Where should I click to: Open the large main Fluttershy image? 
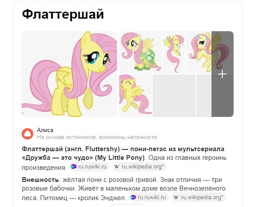click(x=69, y=74)
